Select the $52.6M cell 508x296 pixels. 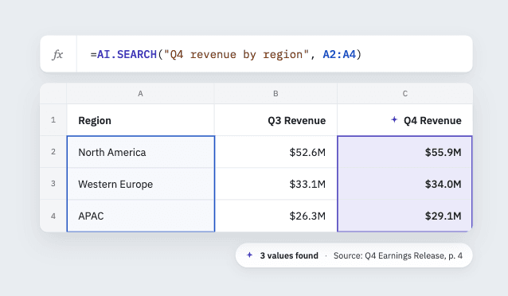(275, 152)
